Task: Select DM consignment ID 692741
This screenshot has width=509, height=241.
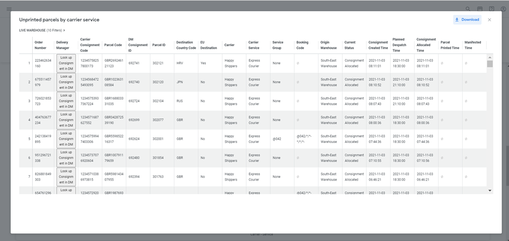Action: [x=138, y=63]
